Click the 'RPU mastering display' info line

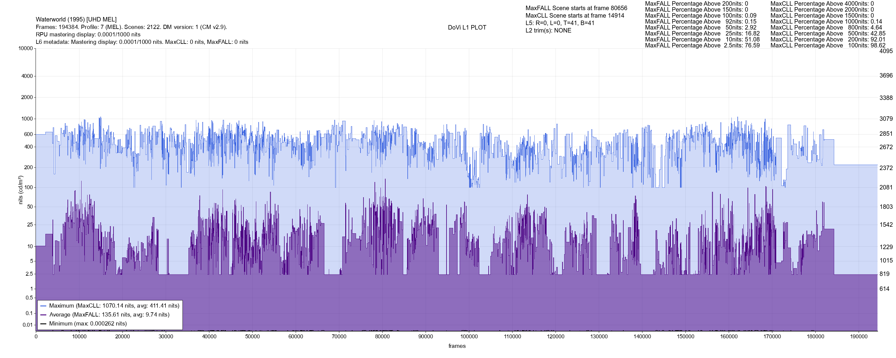pos(88,35)
